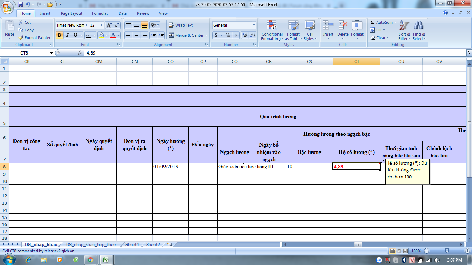Open Name Box dropdown arrow

tap(52, 53)
